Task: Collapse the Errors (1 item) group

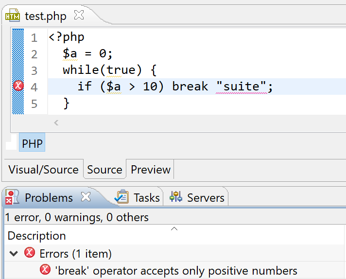Action: (x=14, y=253)
